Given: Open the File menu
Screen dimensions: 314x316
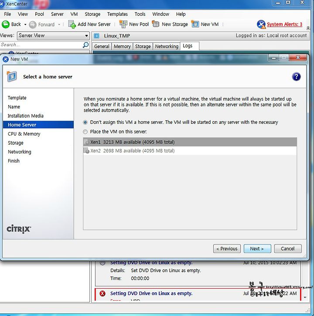Looking at the screenshot, I should pos(7,14).
